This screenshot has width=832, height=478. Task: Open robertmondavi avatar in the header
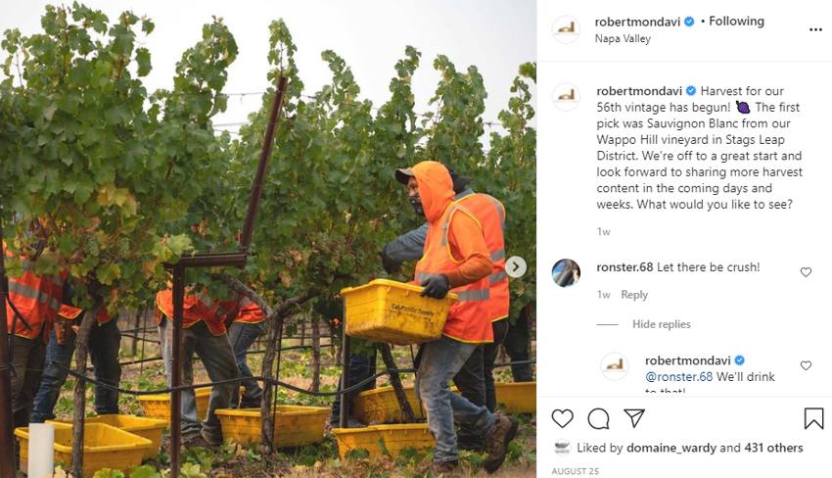pos(566,29)
